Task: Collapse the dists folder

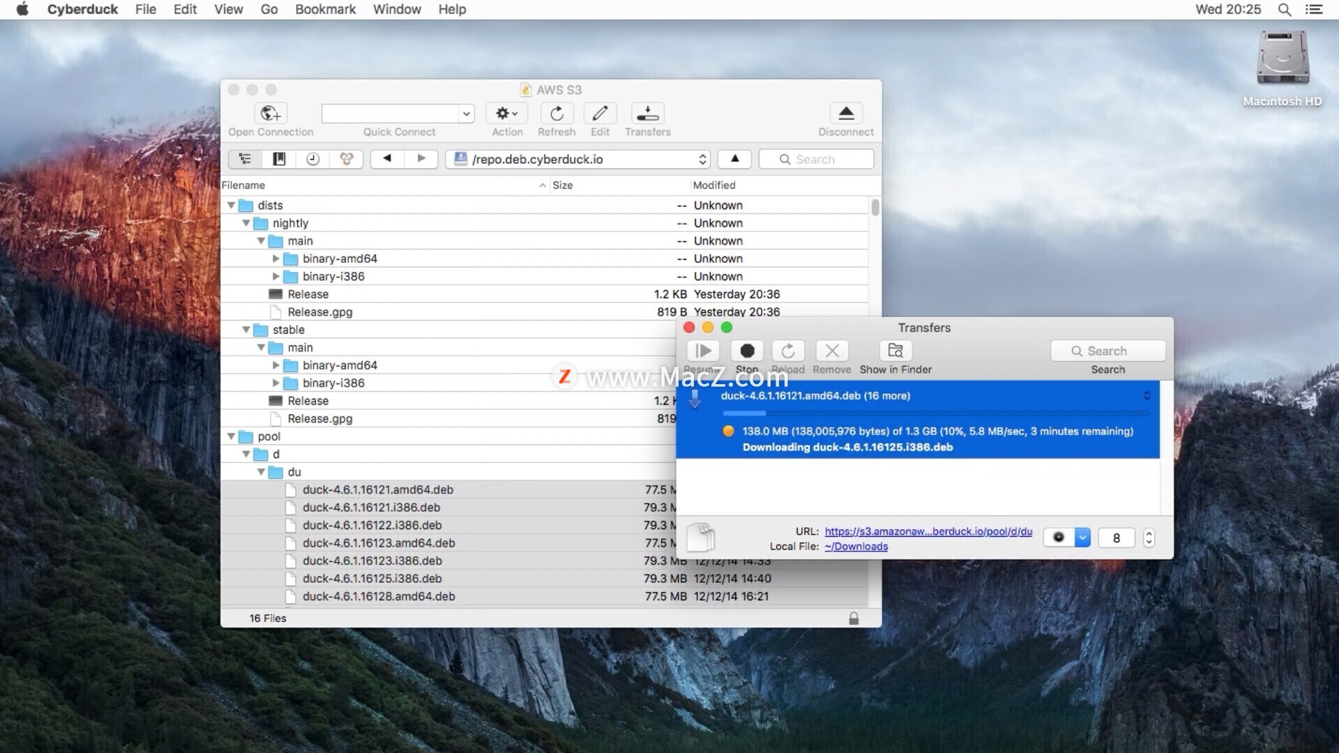Action: (x=231, y=205)
